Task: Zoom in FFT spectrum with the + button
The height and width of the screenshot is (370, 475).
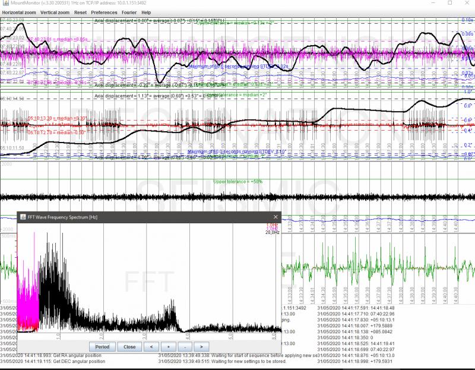Action: (x=168, y=346)
